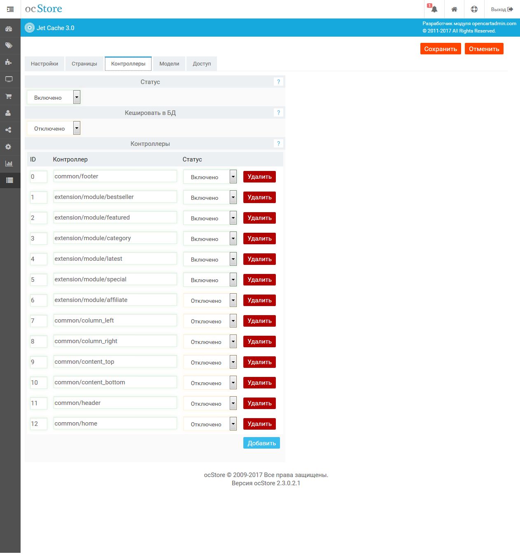Delete the extension/module/bestseller row
Image resolution: width=520 pixels, height=559 pixels.
pyautogui.click(x=259, y=197)
